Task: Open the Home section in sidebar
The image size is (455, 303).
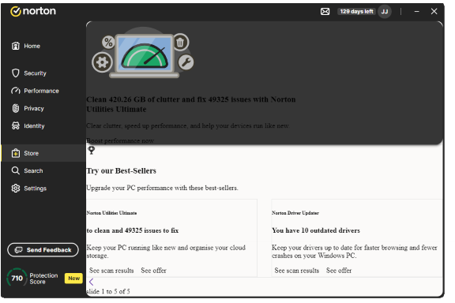Action: (x=43, y=46)
